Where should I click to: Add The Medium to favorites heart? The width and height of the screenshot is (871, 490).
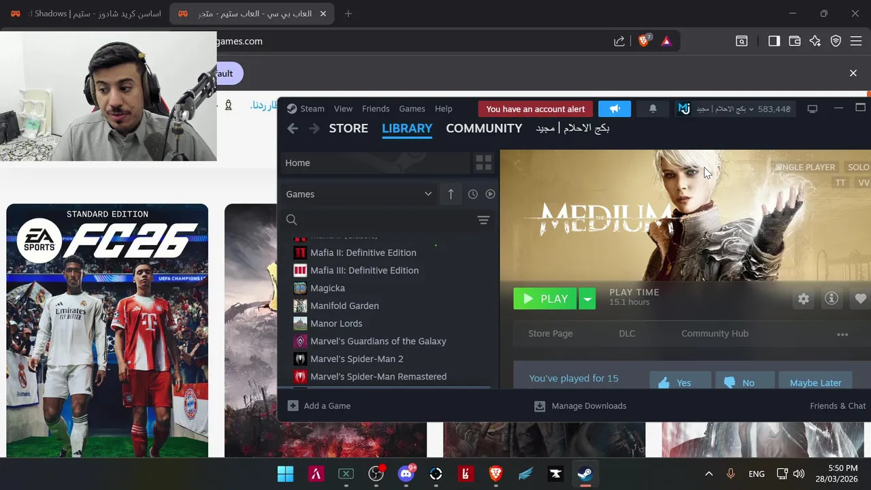860,299
